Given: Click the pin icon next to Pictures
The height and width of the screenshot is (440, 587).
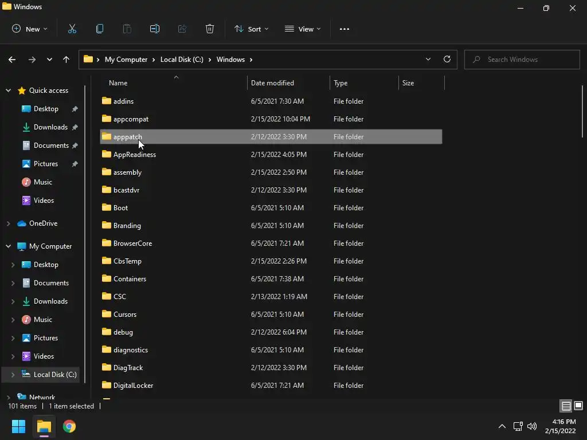Looking at the screenshot, I should pos(75,164).
